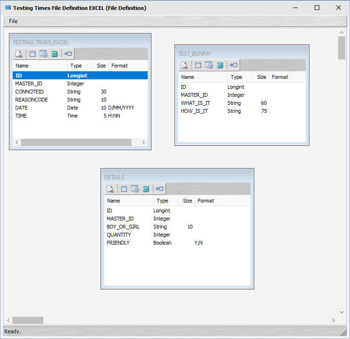Image resolution: width=350 pixels, height=339 pixels.
Task: Click the main window horizontal scroll right arrow
Action: coord(333,321)
